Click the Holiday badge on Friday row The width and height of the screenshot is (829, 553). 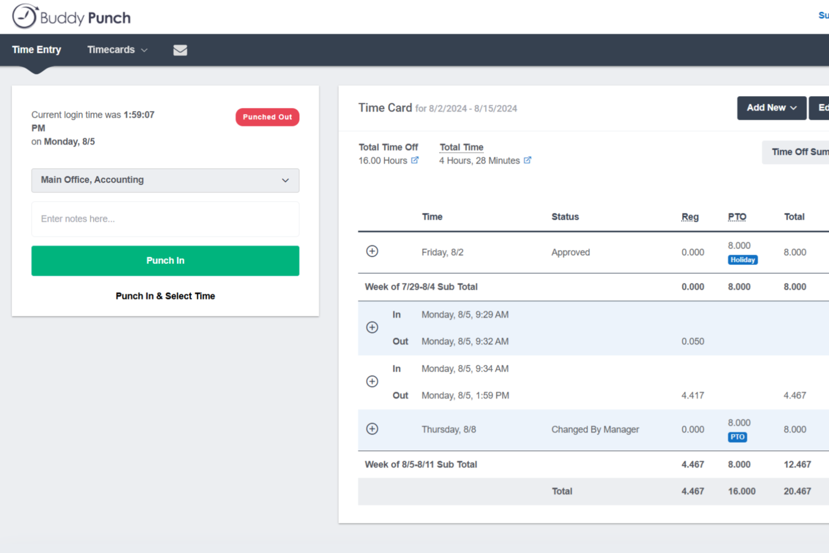pos(743,260)
